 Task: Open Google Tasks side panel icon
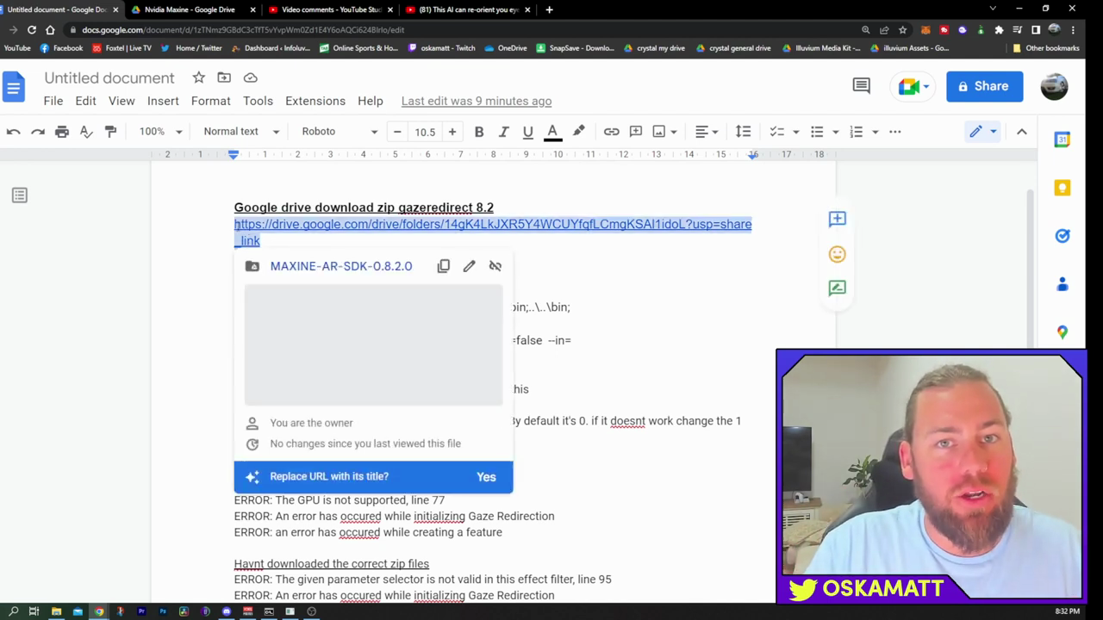1062,236
